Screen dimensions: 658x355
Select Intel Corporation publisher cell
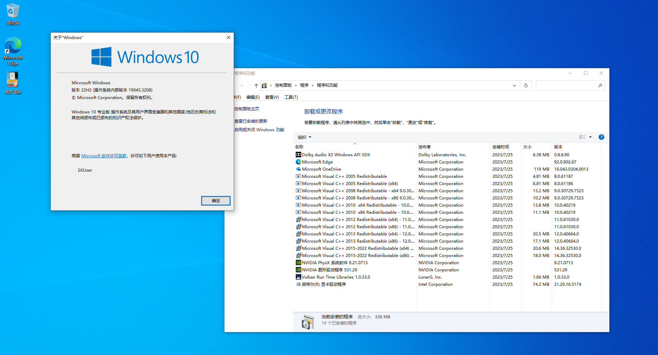pyautogui.click(x=436, y=284)
